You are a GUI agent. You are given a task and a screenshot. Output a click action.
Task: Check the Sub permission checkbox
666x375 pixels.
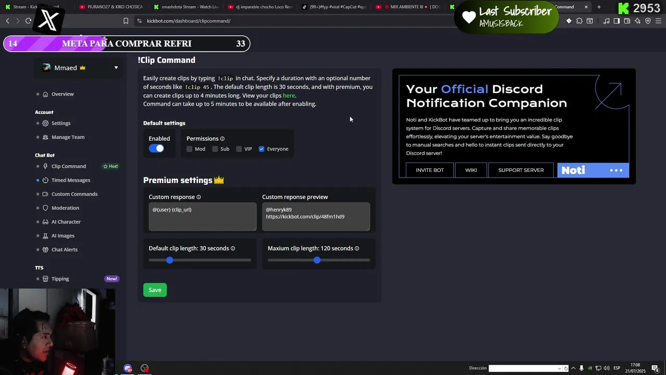[215, 149]
